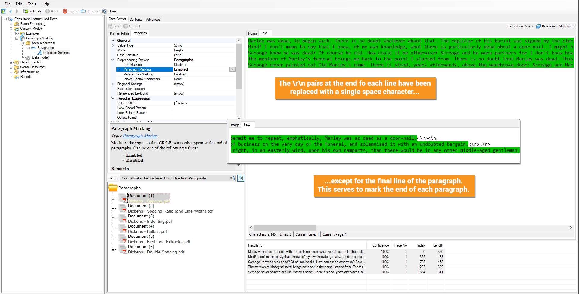Expand the Data Extraction tree node
Screen dimensions: 579x294
[11, 62]
